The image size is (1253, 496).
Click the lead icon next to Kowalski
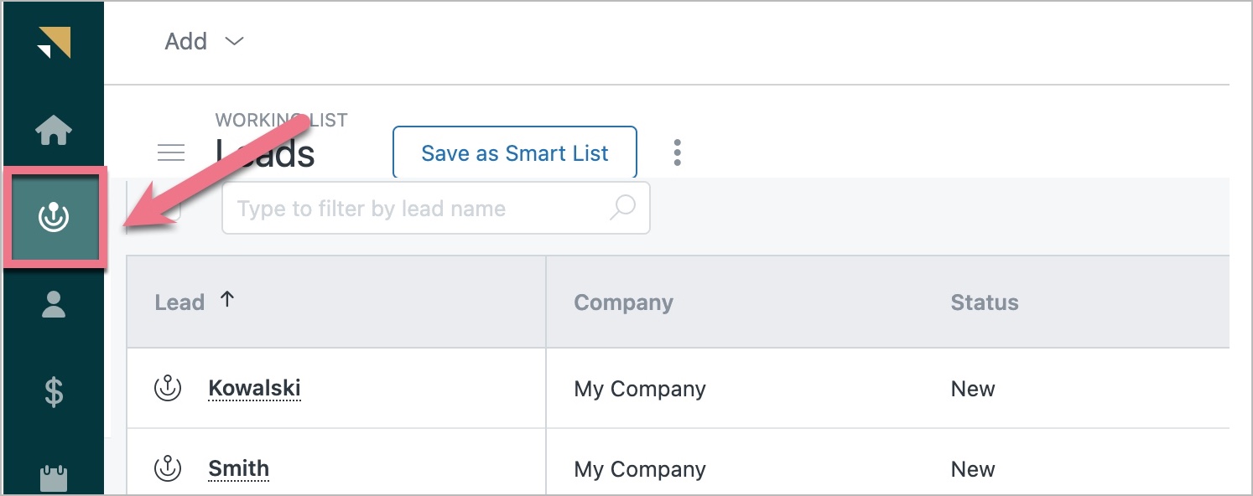[x=169, y=389]
